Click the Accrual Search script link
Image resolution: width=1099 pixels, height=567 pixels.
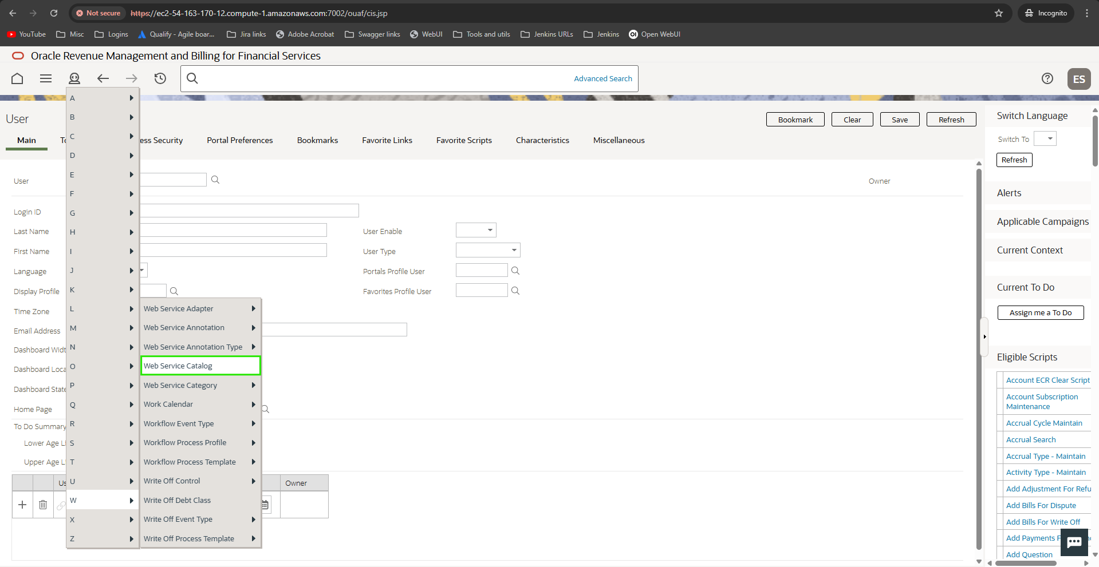point(1030,440)
